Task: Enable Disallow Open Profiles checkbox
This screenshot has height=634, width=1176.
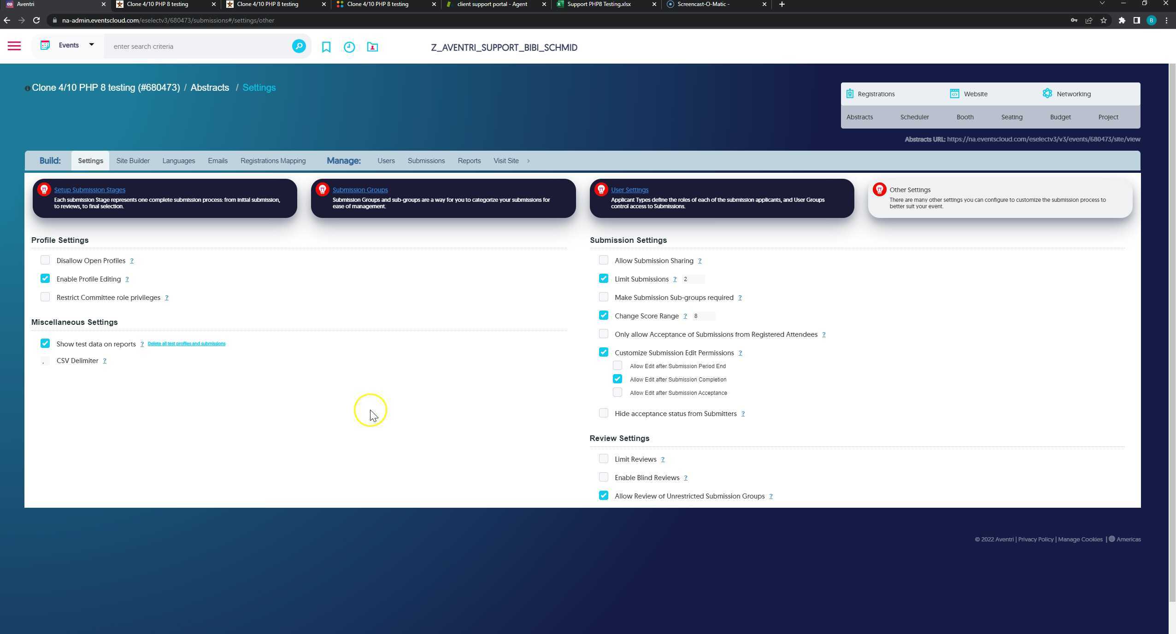Action: click(x=45, y=260)
